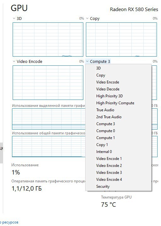Viewport: 161px width, 226px height.
Task: Click the Температура GPU label
Action: click(116, 197)
